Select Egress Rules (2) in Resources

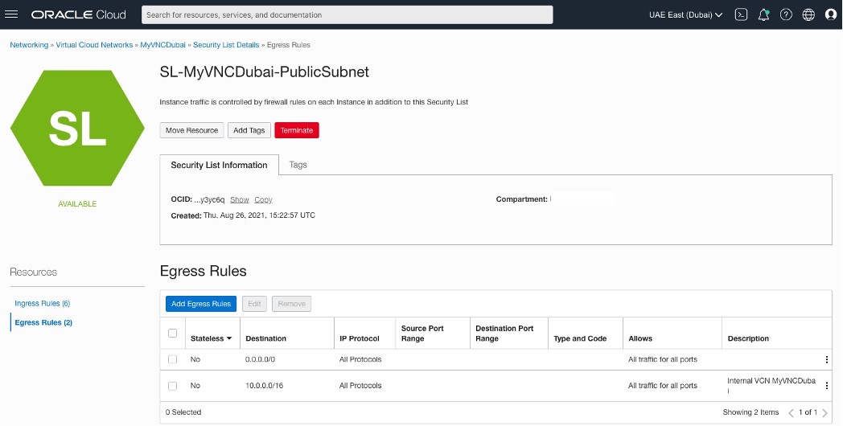(x=43, y=322)
